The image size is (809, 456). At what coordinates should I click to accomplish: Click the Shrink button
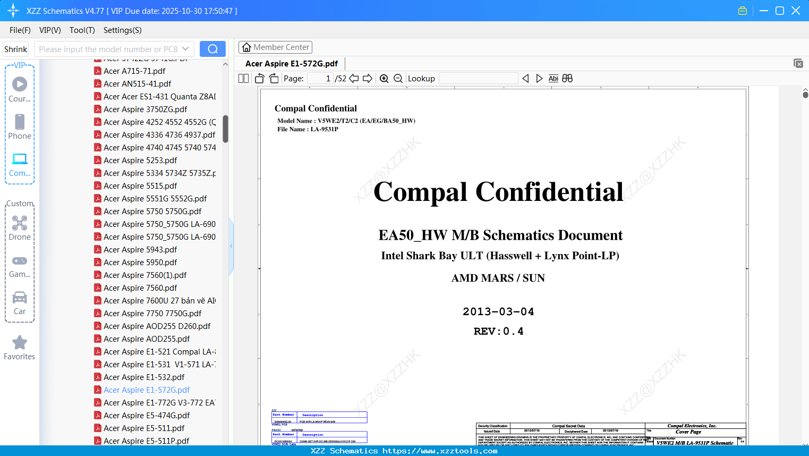(16, 49)
